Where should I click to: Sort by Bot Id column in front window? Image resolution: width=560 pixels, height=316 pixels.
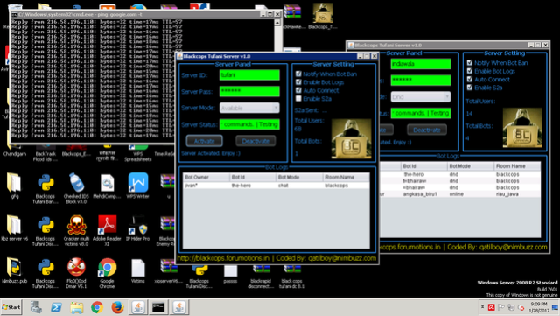pyautogui.click(x=253, y=178)
